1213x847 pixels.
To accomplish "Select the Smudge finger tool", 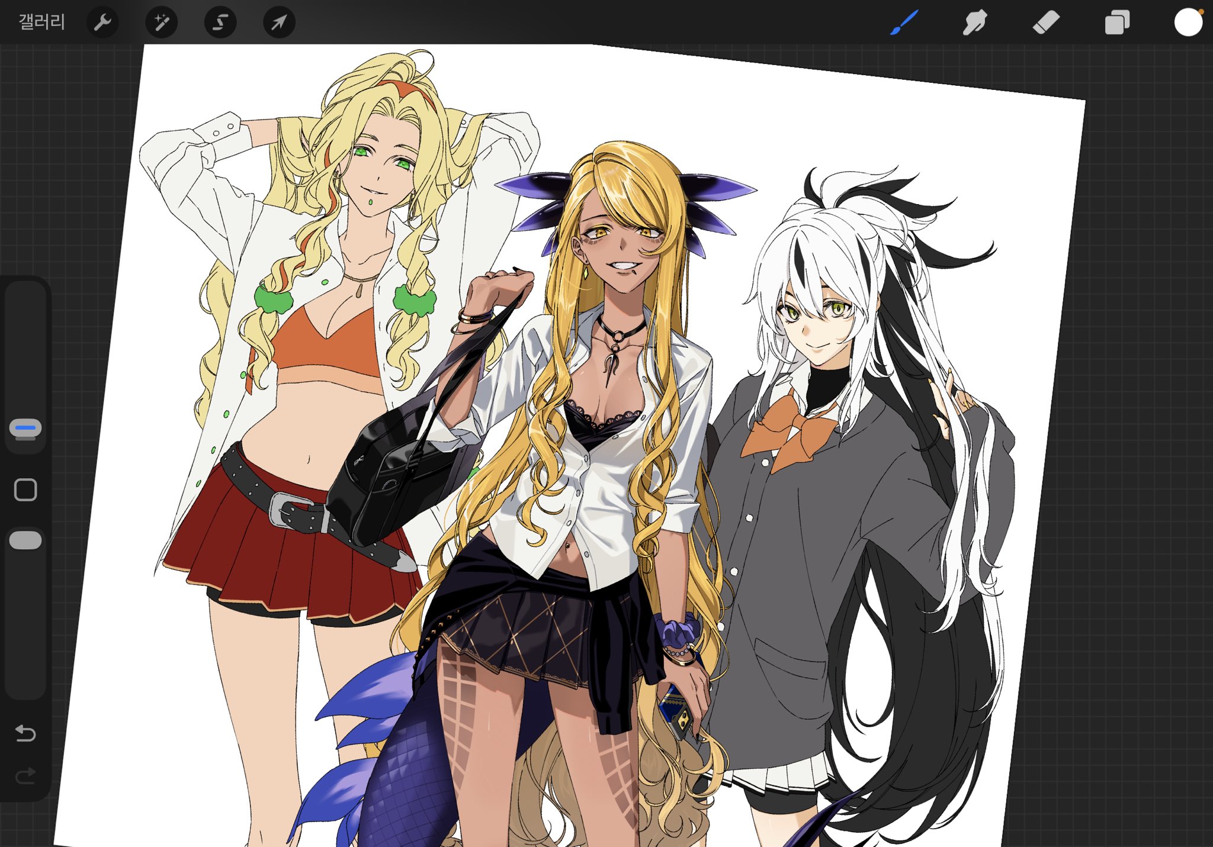I will pyautogui.click(x=974, y=22).
